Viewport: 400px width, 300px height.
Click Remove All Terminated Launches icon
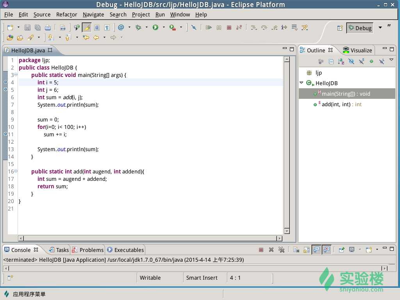[x=281, y=250]
